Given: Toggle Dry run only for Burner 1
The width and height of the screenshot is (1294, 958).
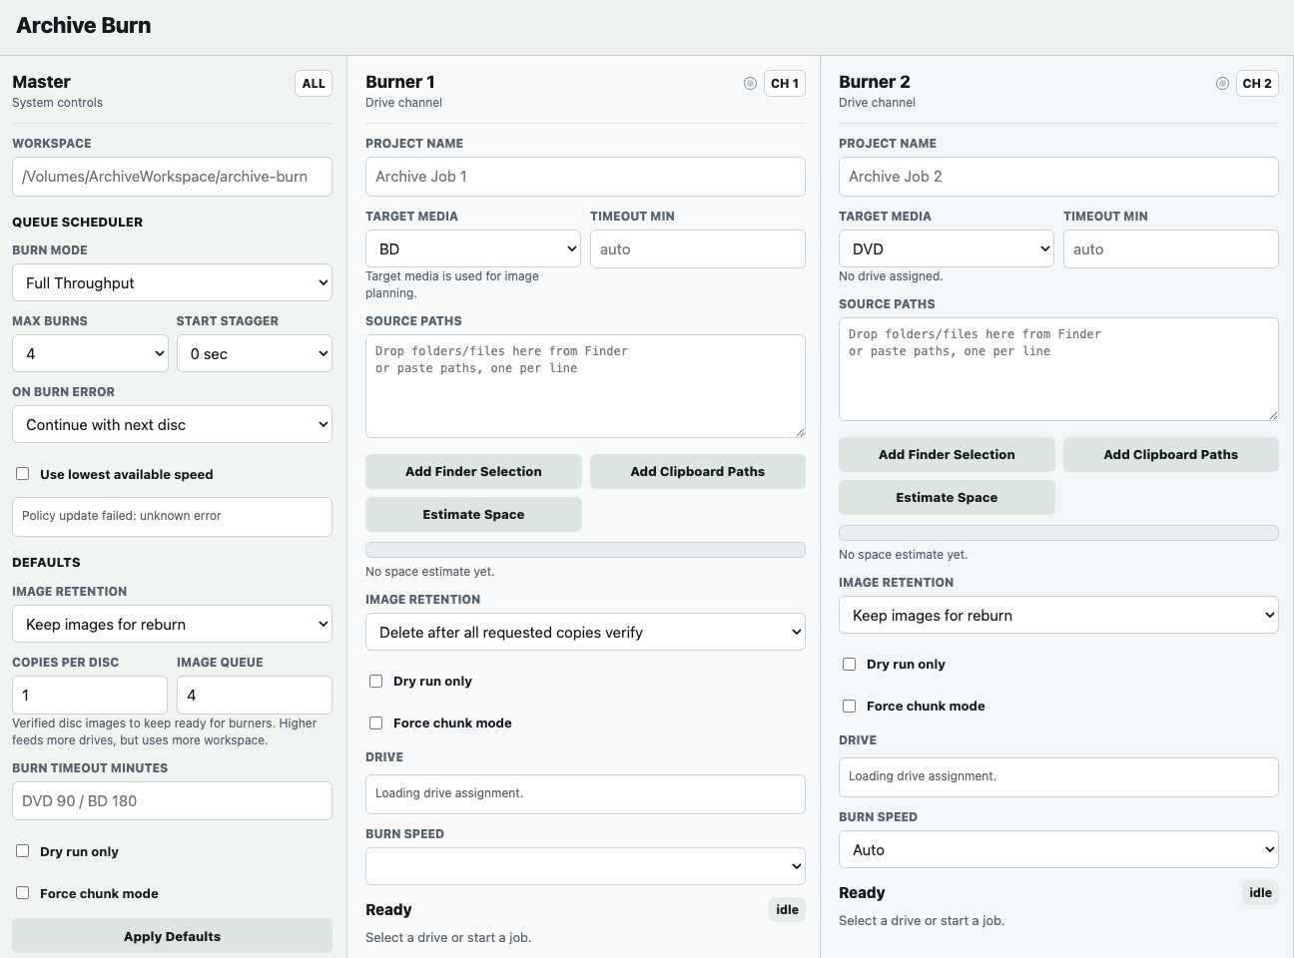Looking at the screenshot, I should coord(376,681).
